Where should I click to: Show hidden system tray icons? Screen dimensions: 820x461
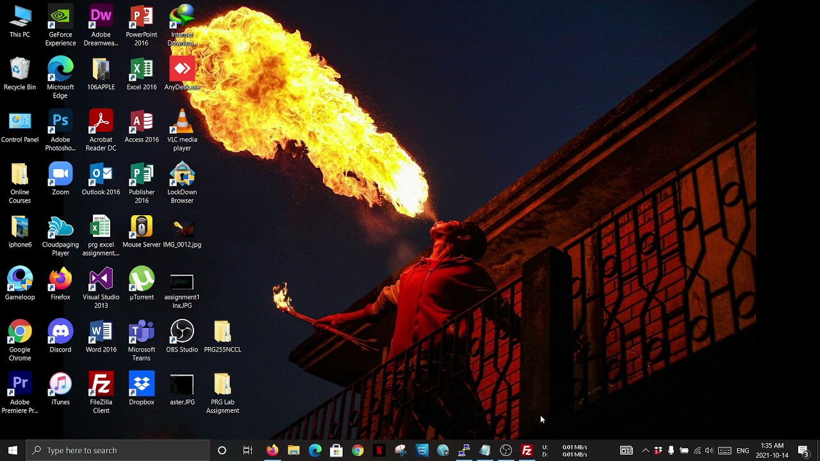(645, 450)
